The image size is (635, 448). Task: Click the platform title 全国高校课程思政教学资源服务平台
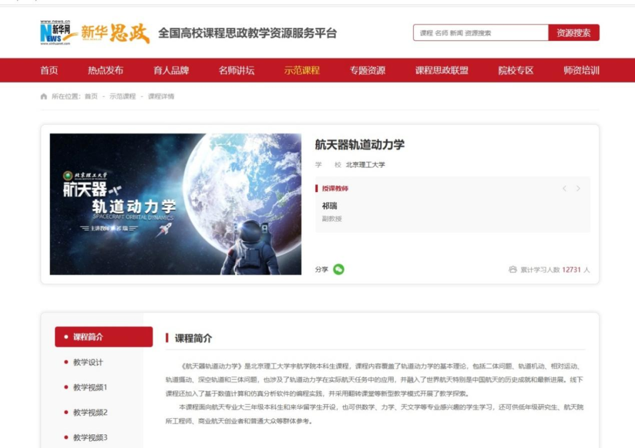tap(248, 33)
